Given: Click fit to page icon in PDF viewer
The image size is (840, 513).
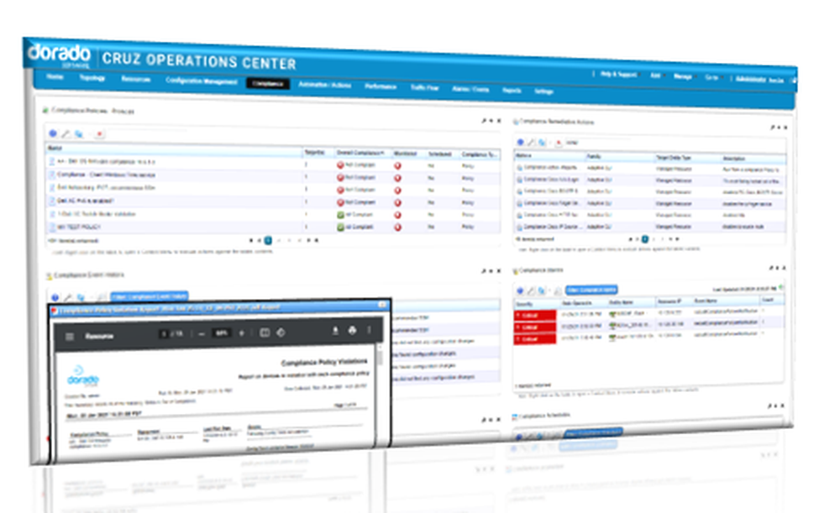Looking at the screenshot, I should [x=264, y=332].
